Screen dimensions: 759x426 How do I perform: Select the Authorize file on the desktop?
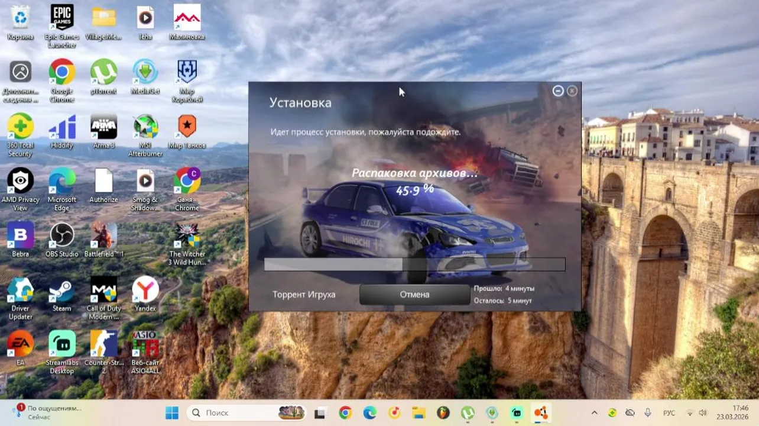[104, 186]
